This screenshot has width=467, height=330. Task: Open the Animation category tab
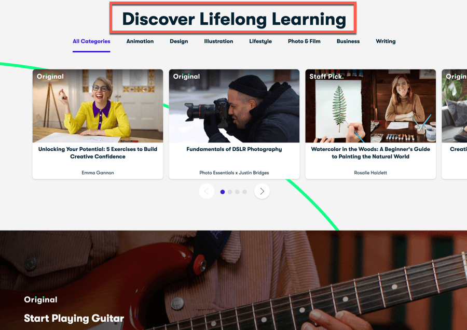[x=140, y=41]
